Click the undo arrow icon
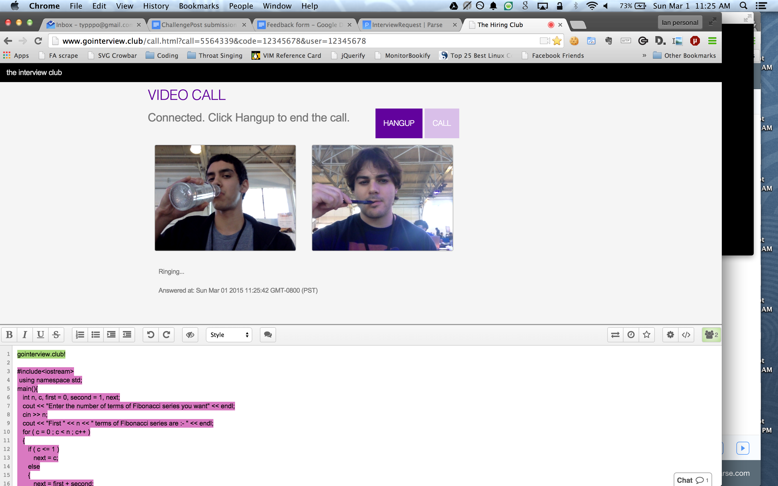This screenshot has width=778, height=486. (150, 335)
